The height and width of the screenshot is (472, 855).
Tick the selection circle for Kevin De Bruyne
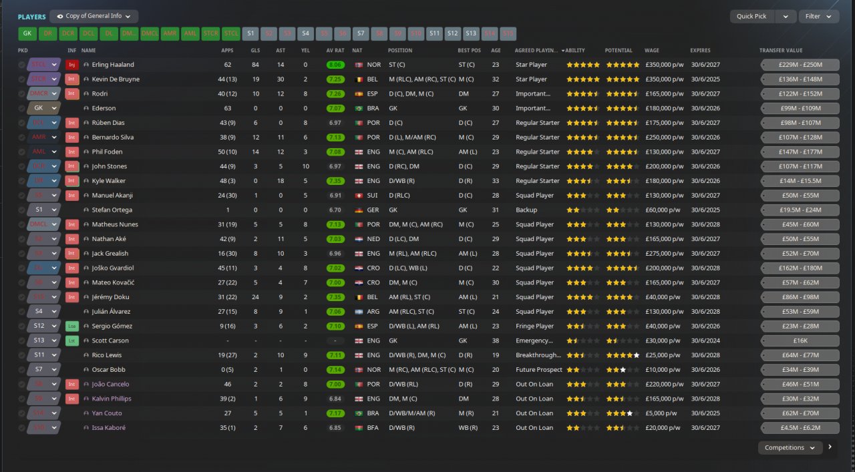22,79
